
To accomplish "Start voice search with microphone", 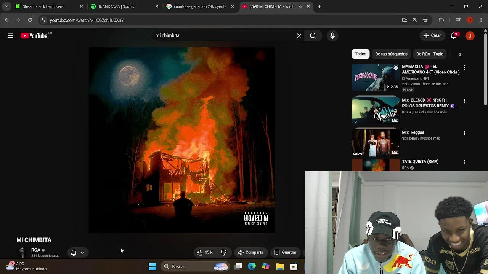I will click(x=332, y=35).
